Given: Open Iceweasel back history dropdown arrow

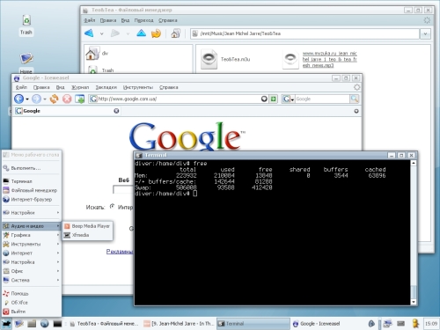Looking at the screenshot, I should click(27, 99).
